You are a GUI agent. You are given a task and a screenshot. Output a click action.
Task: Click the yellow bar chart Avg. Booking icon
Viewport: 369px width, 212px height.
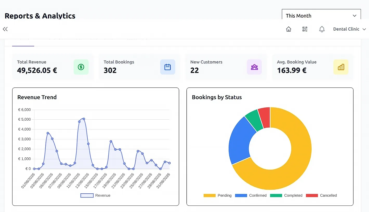pos(341,67)
